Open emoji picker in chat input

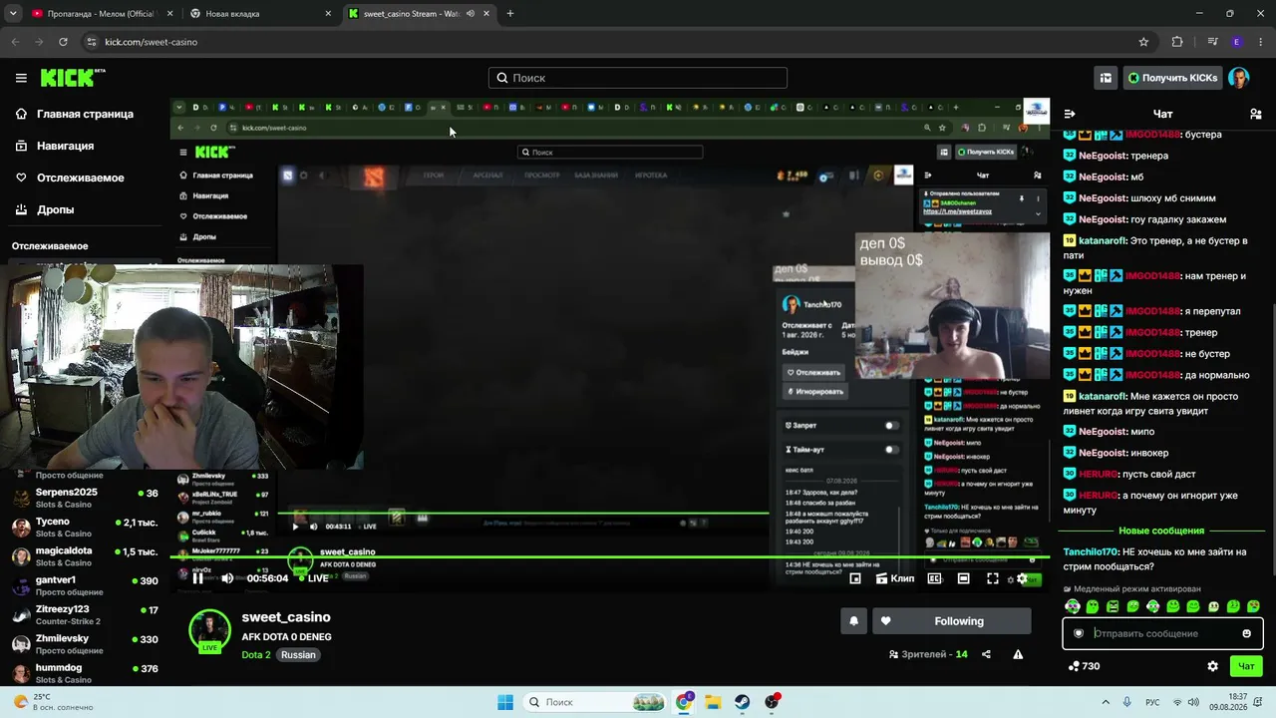pos(1246,633)
